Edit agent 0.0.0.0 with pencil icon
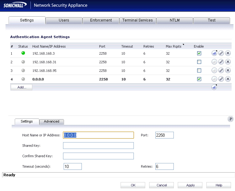The width and height of the screenshot is (235, 191). pos(221,79)
